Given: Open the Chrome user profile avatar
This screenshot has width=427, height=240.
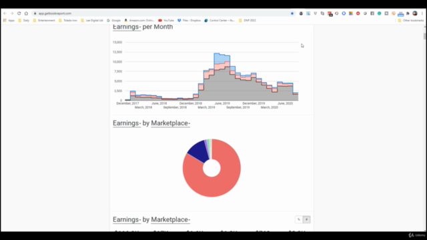Looking at the screenshot, I should coord(415,13).
